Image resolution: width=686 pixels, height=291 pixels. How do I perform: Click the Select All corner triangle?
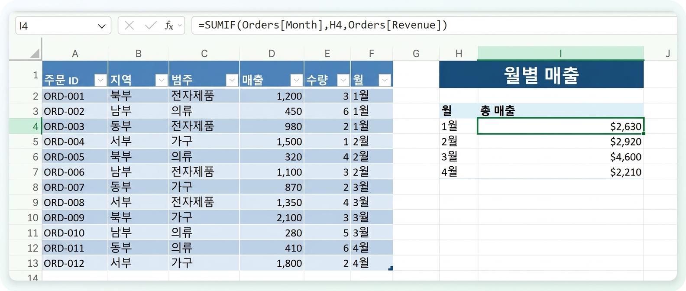pyautogui.click(x=35, y=53)
